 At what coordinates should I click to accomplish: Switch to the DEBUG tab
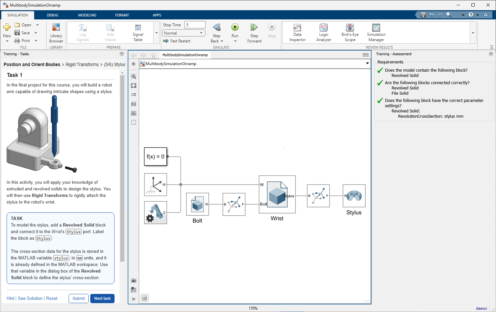click(53, 15)
